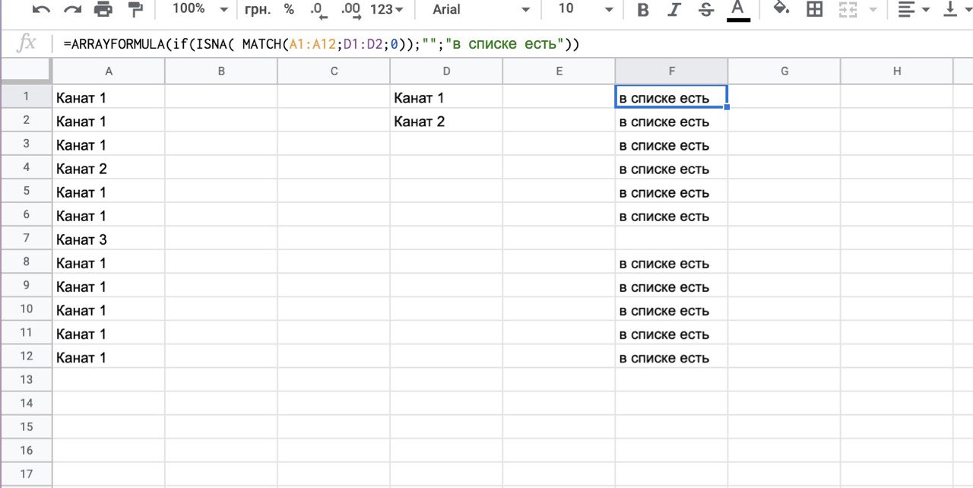Toggle strikethrough formatting

705,10
